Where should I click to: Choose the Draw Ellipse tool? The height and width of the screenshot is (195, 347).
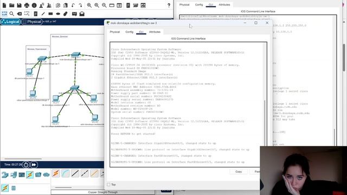coord(58,14)
